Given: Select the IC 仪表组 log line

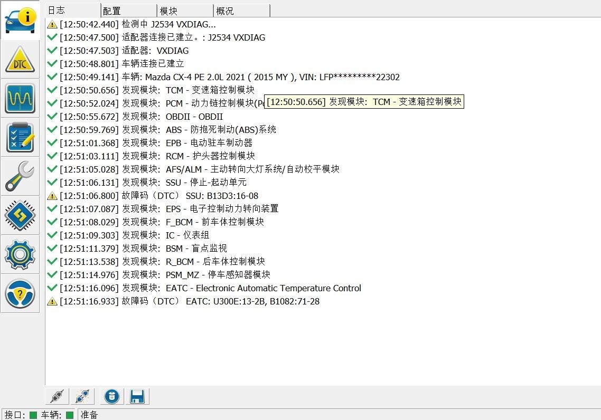Looking at the screenshot, I should (x=128, y=235).
